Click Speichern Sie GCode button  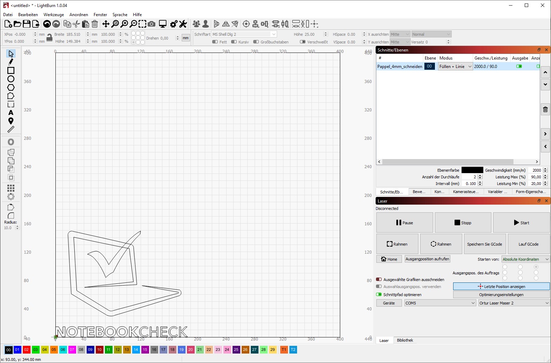click(484, 244)
